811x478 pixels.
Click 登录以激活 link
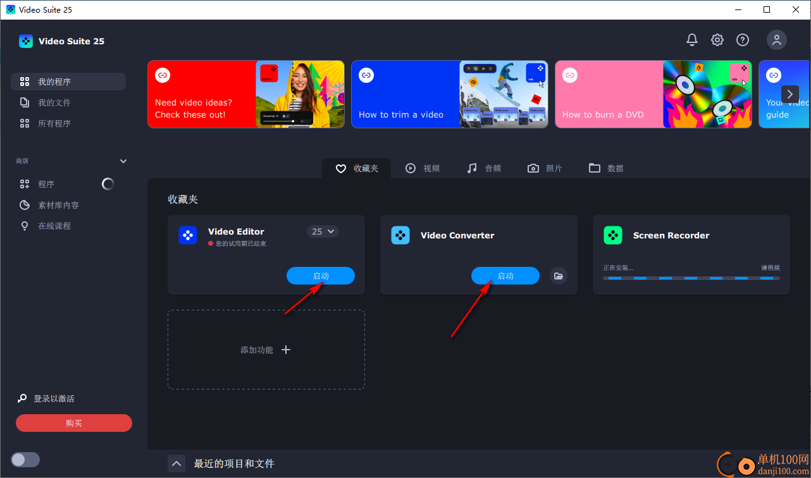[54, 398]
